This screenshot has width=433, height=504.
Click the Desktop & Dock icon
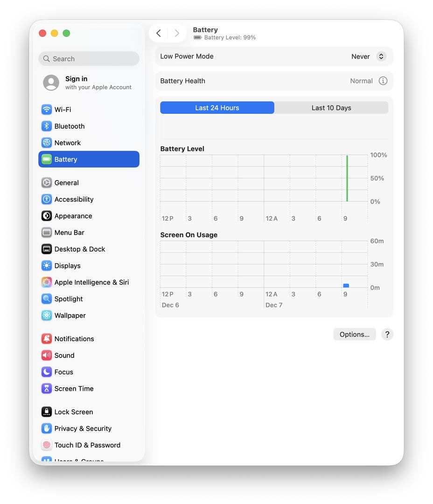(47, 249)
